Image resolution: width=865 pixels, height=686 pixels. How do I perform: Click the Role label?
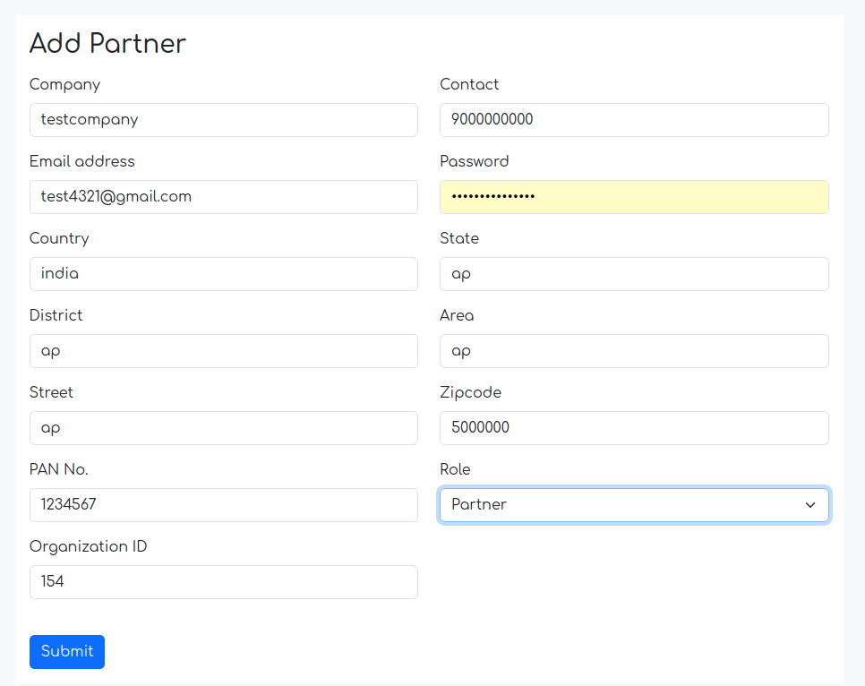[x=455, y=469]
